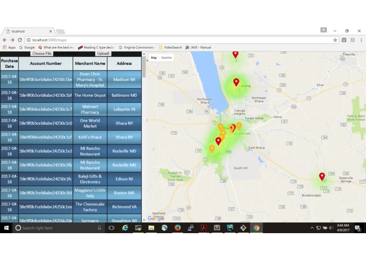
Task: Click account number 58e9f0b5ceb8abe24250c1be
Action: pos(46,79)
